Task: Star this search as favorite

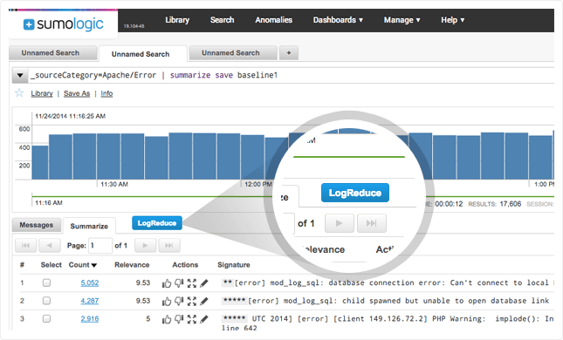Action: 19,93
